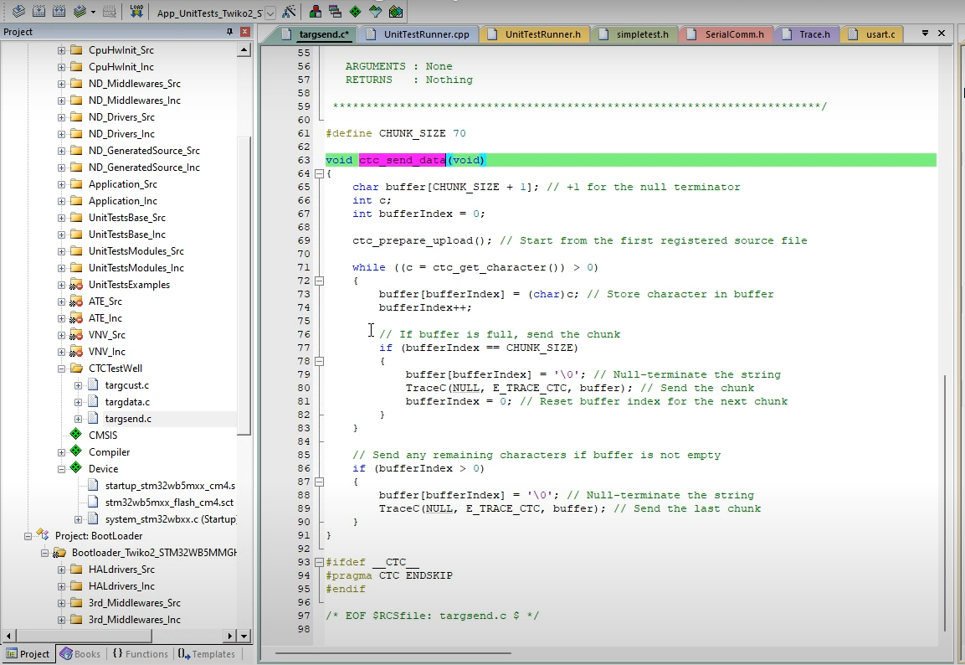The width and height of the screenshot is (965, 665).
Task: Open targdata.c in the project tree
Action: coord(127,402)
